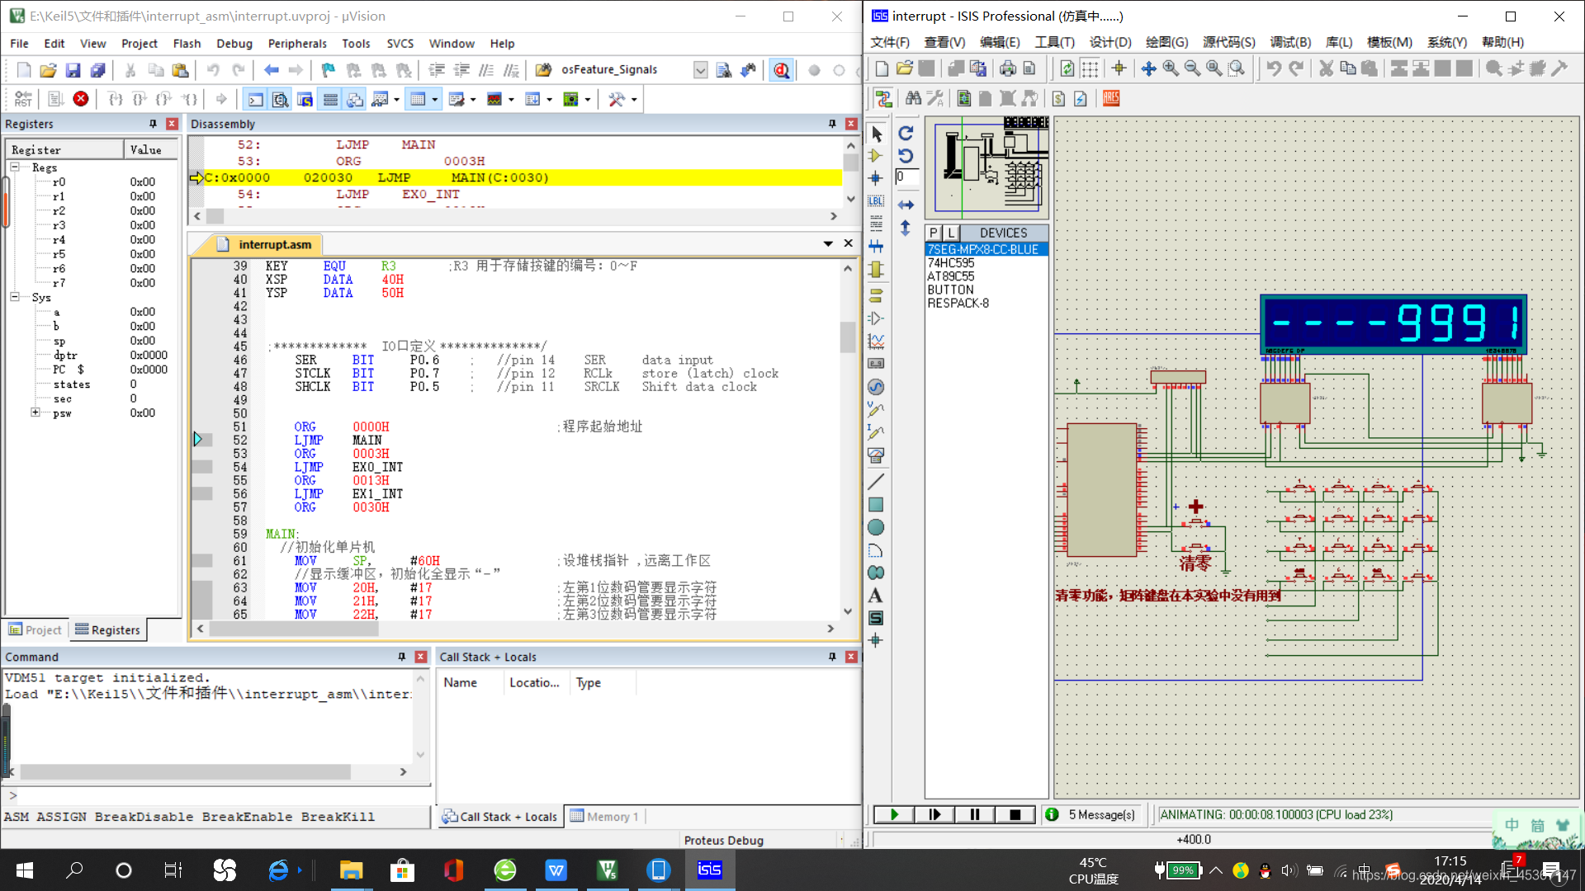Select 74HC595 in the devices list
1585x891 pixels.
point(951,263)
